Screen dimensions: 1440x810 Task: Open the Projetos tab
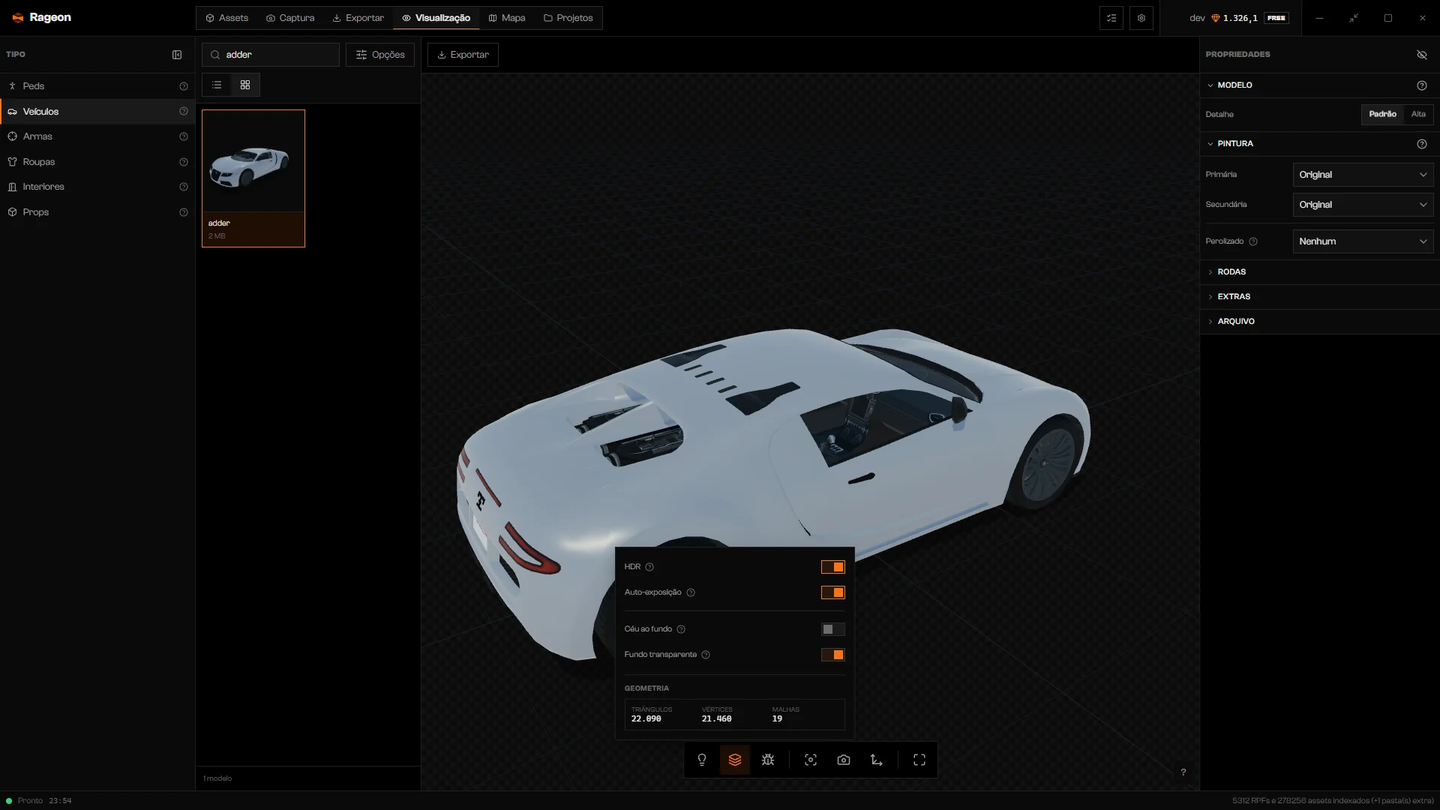tap(568, 18)
